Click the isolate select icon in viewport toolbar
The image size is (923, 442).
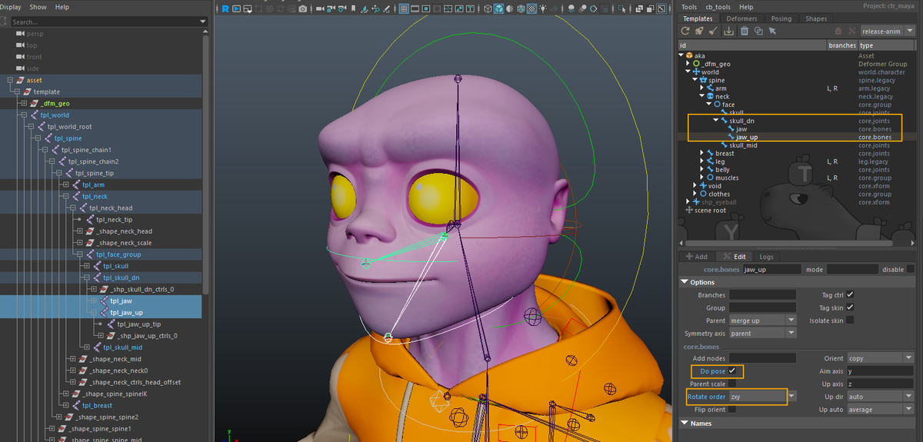pyautogui.click(x=621, y=8)
